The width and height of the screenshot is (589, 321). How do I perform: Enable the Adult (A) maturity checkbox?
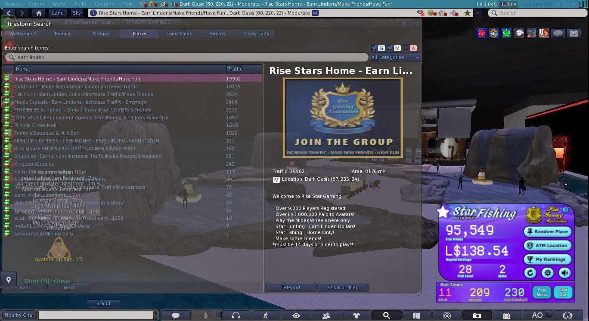tap(406, 48)
